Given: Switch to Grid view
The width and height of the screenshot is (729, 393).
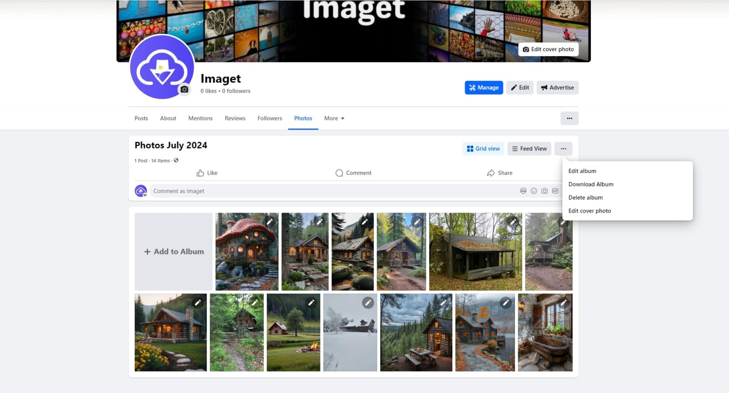Looking at the screenshot, I should (x=483, y=149).
